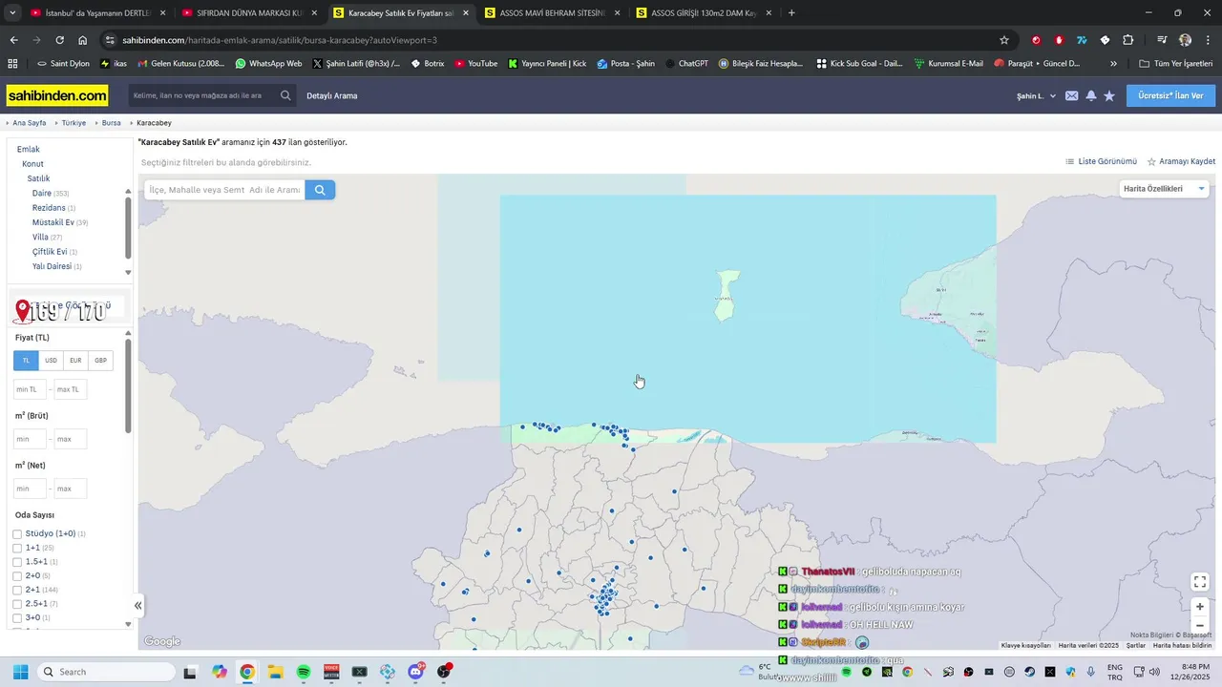The width and height of the screenshot is (1222, 687).
Task: Open File Explorer from the taskbar
Action: [275, 672]
